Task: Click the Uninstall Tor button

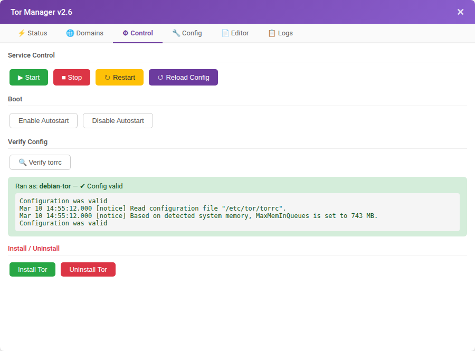Action: 88,269
